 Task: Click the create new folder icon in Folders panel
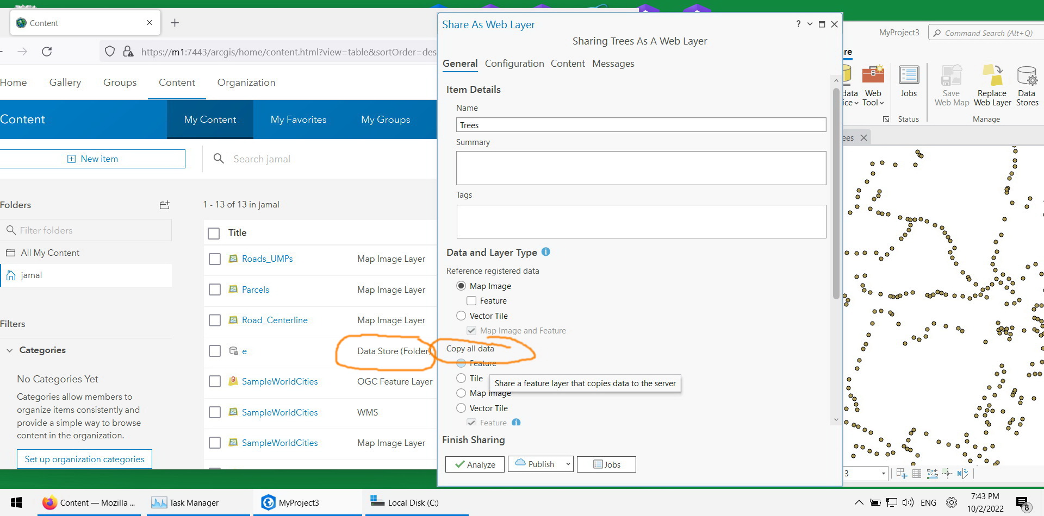pyautogui.click(x=164, y=205)
